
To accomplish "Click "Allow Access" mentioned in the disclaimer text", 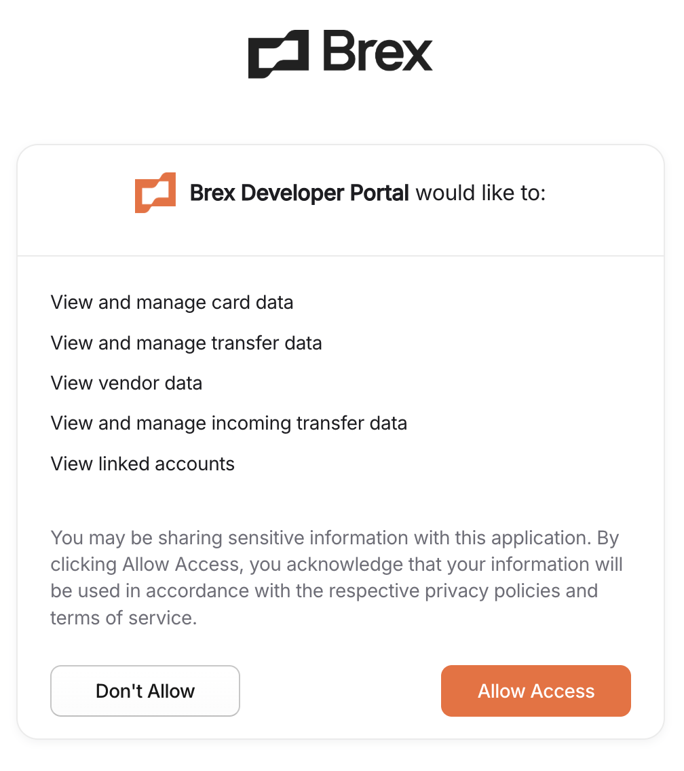I will [180, 565].
